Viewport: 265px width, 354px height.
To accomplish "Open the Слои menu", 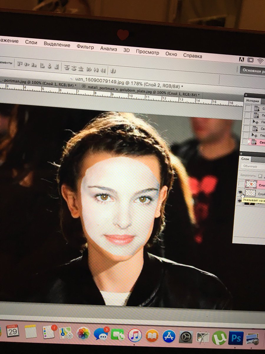I will [31, 42].
